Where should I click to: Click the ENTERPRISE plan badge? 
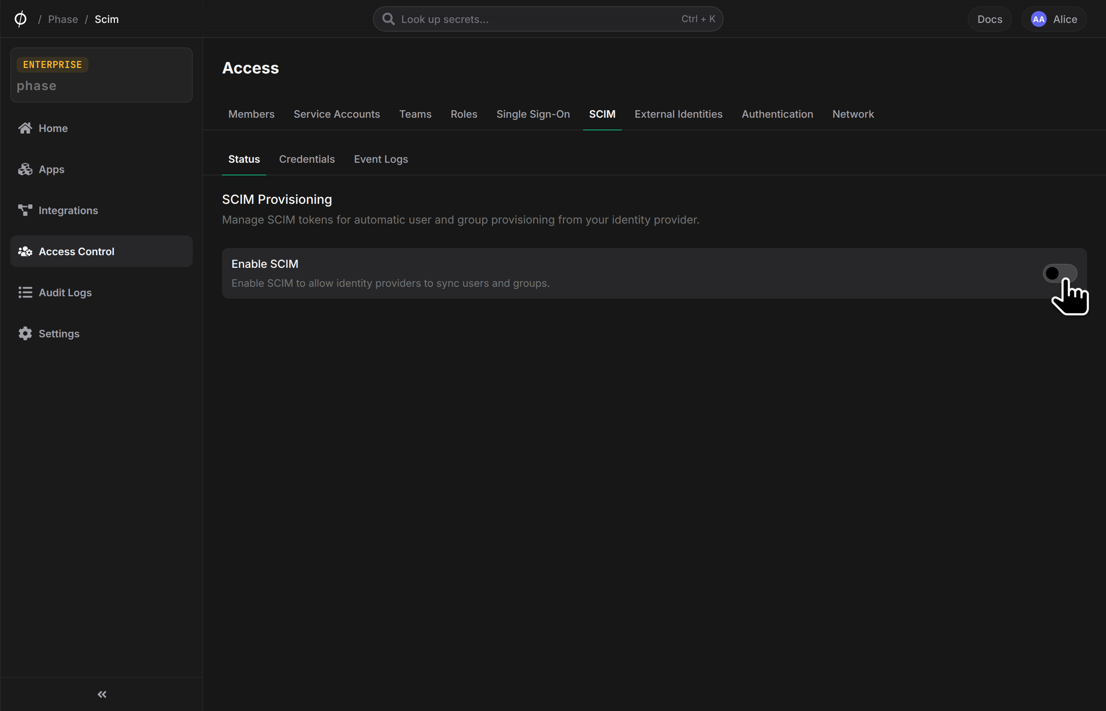coord(52,65)
